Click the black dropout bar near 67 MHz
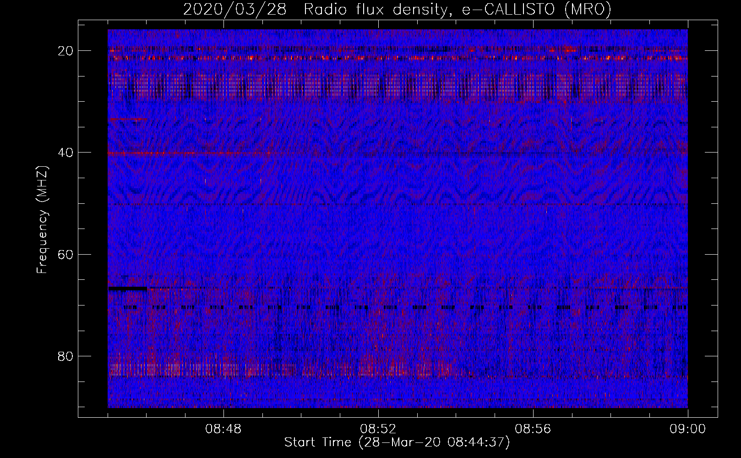The image size is (741, 458). point(128,289)
